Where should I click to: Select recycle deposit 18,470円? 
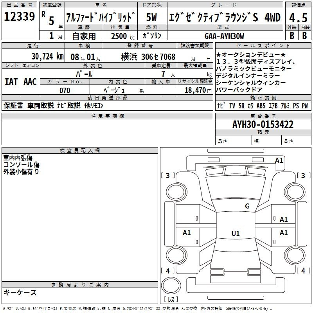(198, 90)
